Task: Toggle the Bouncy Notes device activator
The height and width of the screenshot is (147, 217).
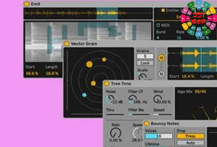Action: coord(146,124)
